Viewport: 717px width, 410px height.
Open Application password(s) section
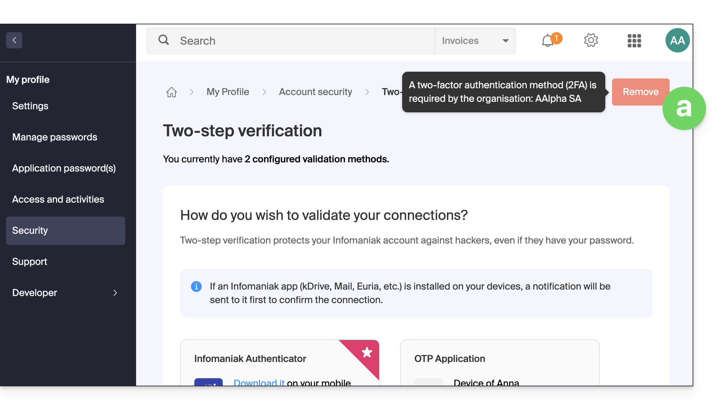click(x=64, y=168)
